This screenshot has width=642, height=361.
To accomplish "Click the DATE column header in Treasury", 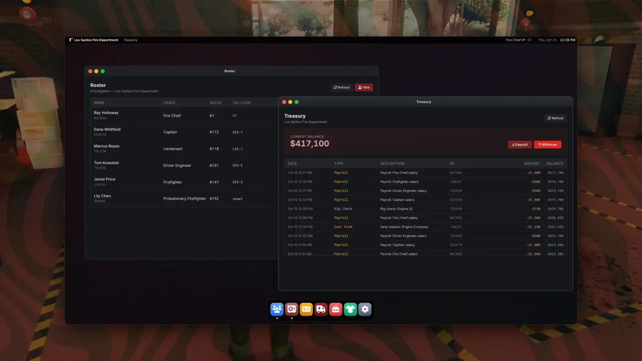I will tap(293, 164).
